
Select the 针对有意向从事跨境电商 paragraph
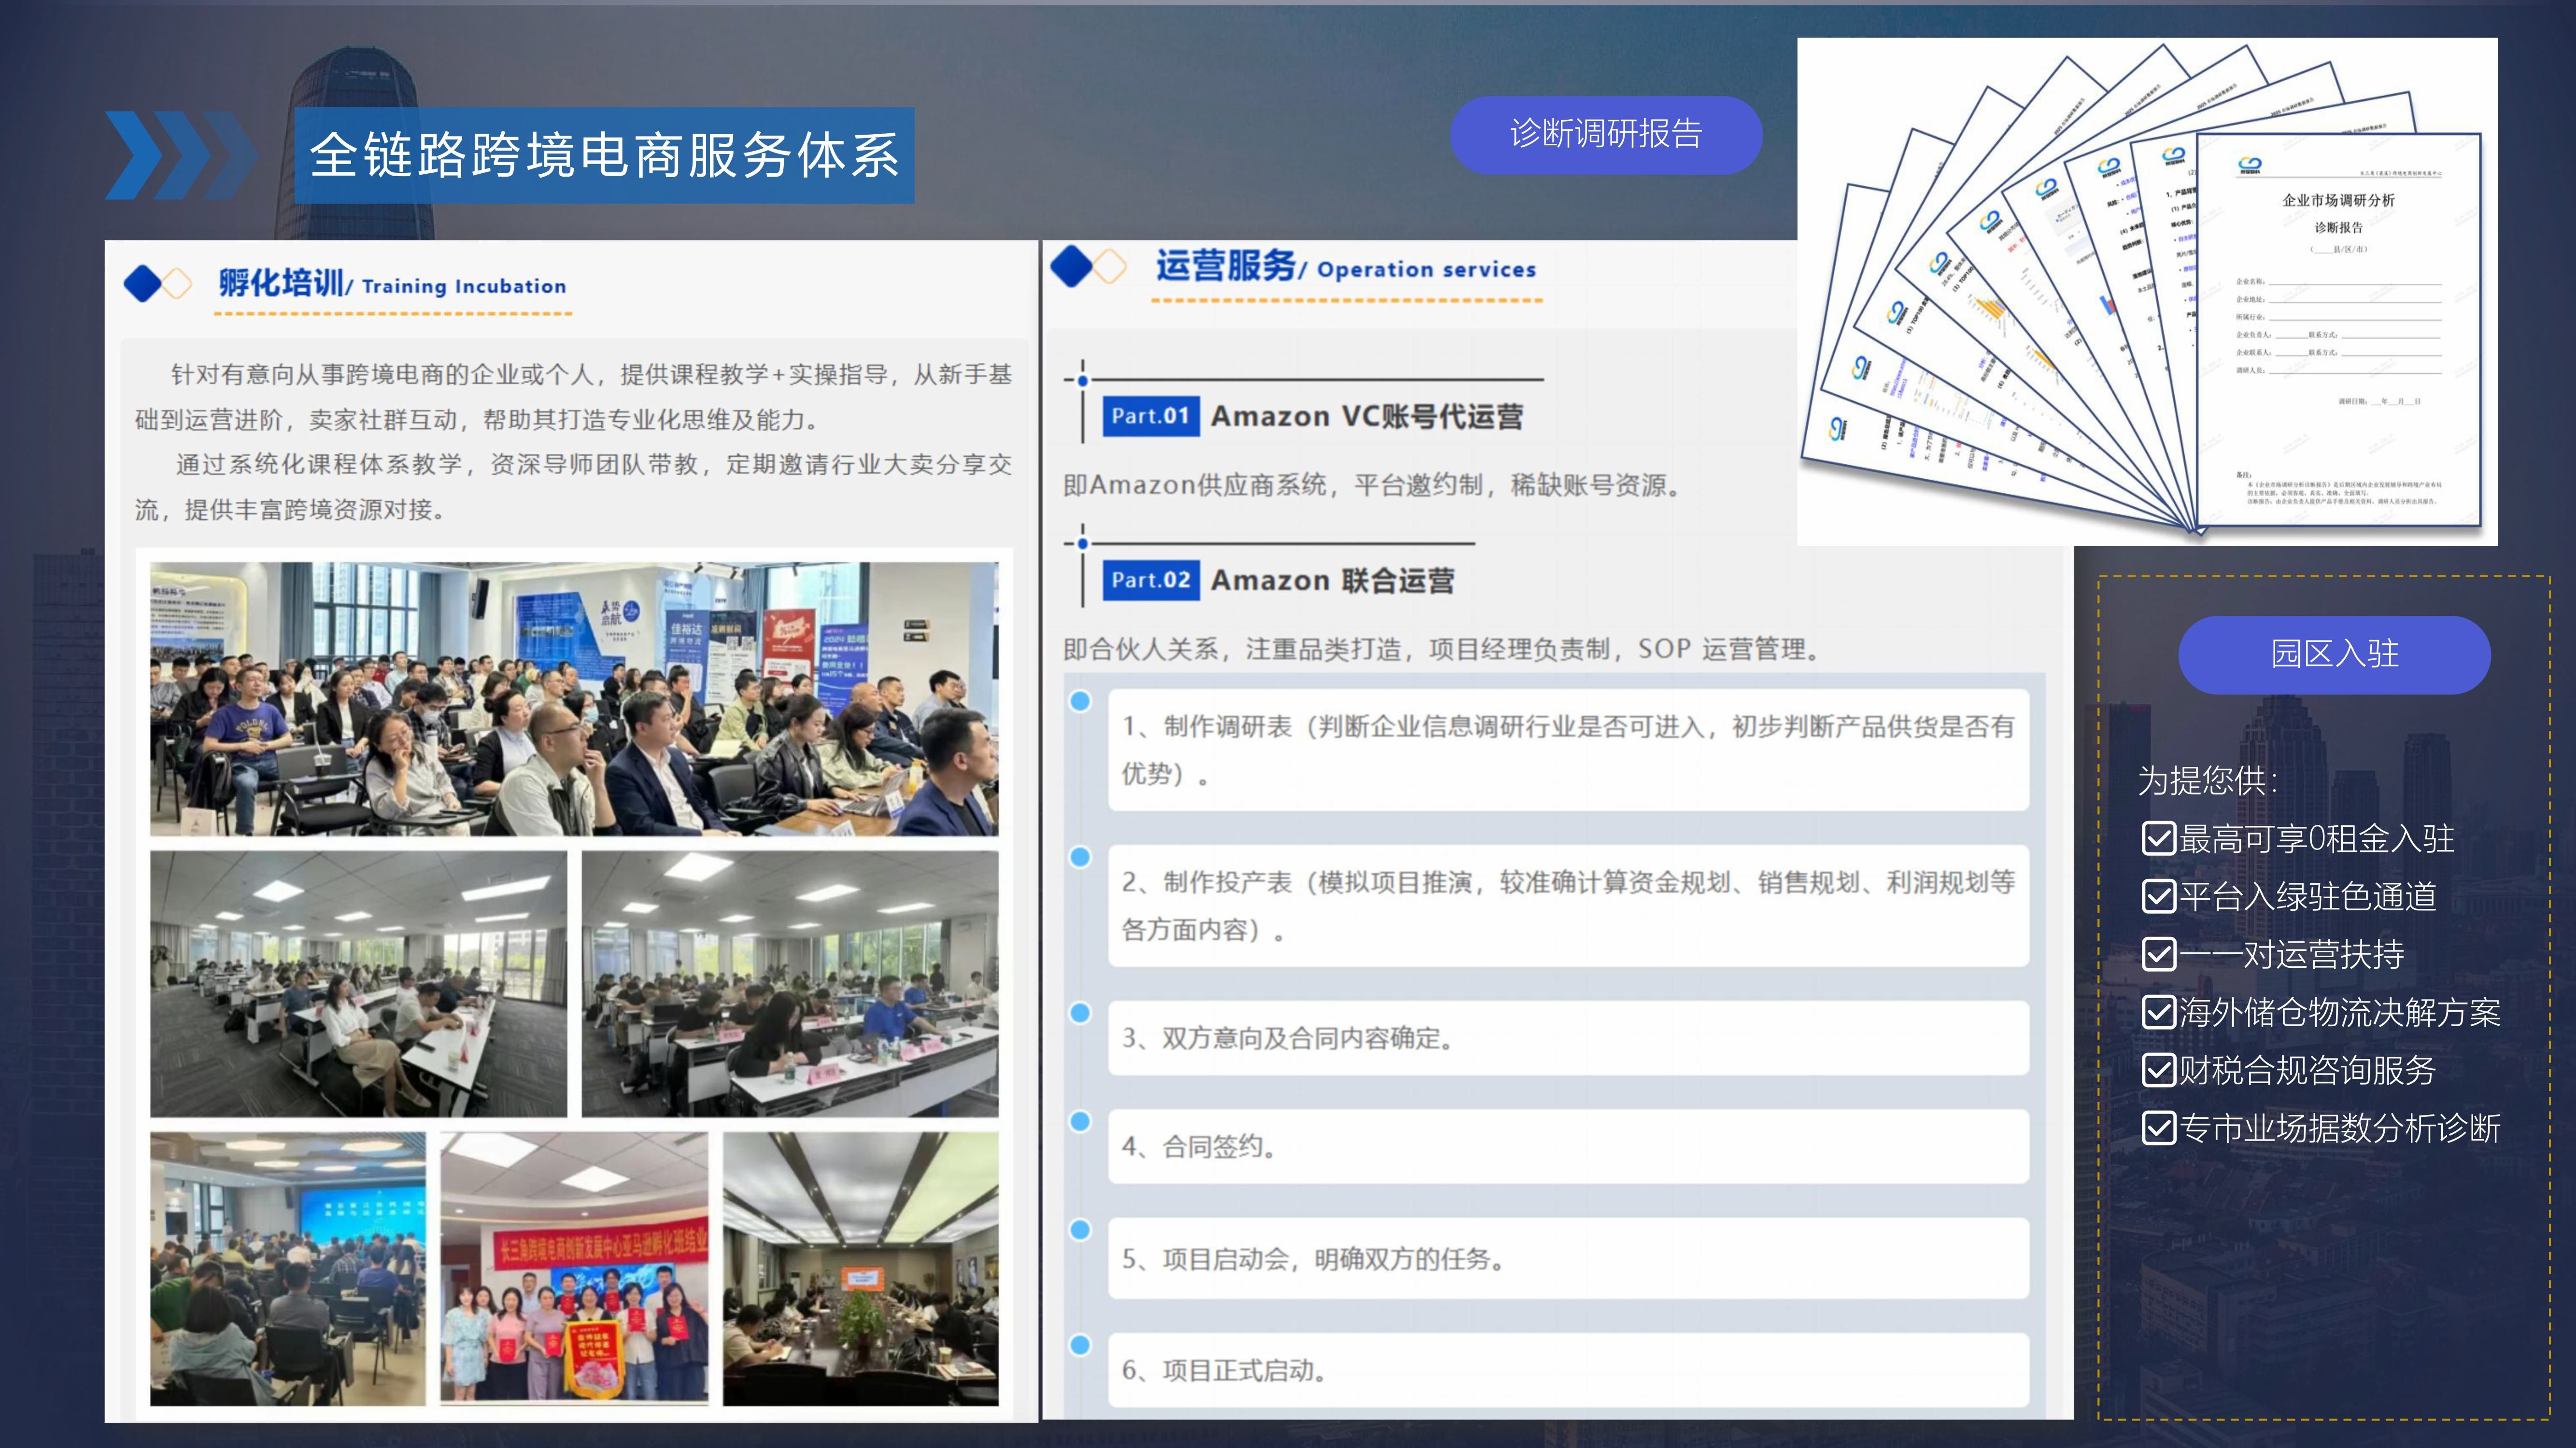574,397
